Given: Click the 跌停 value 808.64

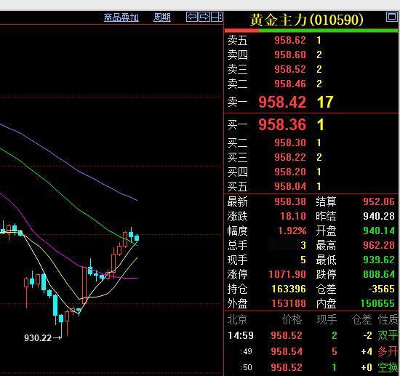Looking at the screenshot, I should pyautogui.click(x=379, y=274).
